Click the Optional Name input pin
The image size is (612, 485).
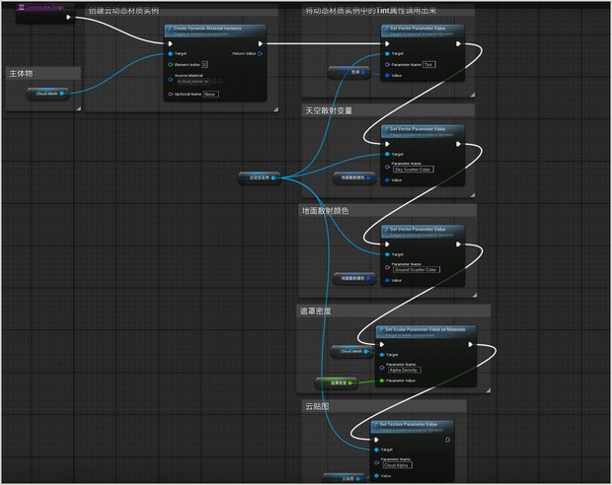coord(170,94)
